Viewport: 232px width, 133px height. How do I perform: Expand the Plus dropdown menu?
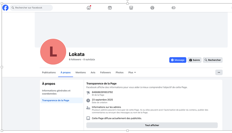click(132, 72)
